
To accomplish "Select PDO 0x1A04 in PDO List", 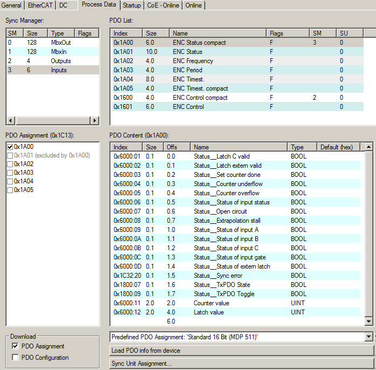I will (238, 79).
